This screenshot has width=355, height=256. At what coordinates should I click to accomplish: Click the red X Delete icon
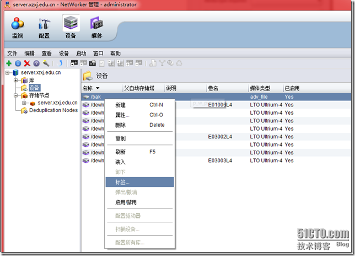(27, 63)
